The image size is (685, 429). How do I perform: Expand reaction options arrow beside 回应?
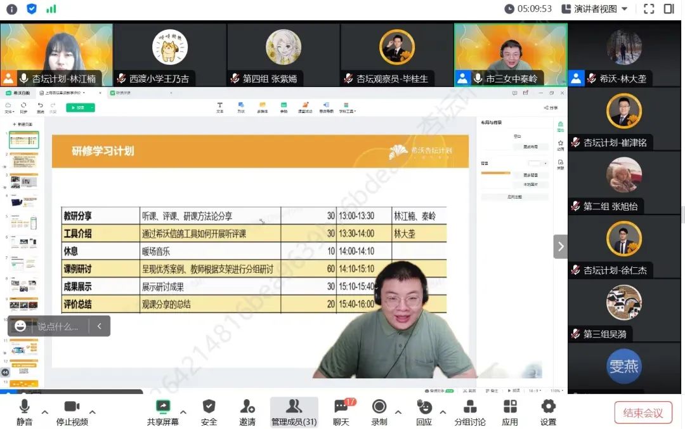443,412
